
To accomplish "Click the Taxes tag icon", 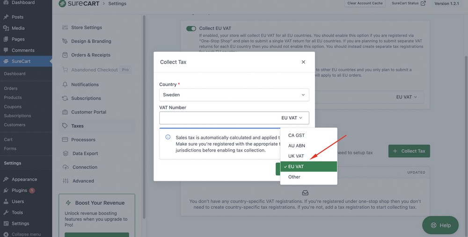I will (65, 126).
